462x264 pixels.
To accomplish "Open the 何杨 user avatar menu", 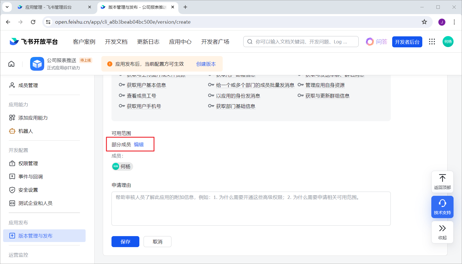I will [x=448, y=42].
